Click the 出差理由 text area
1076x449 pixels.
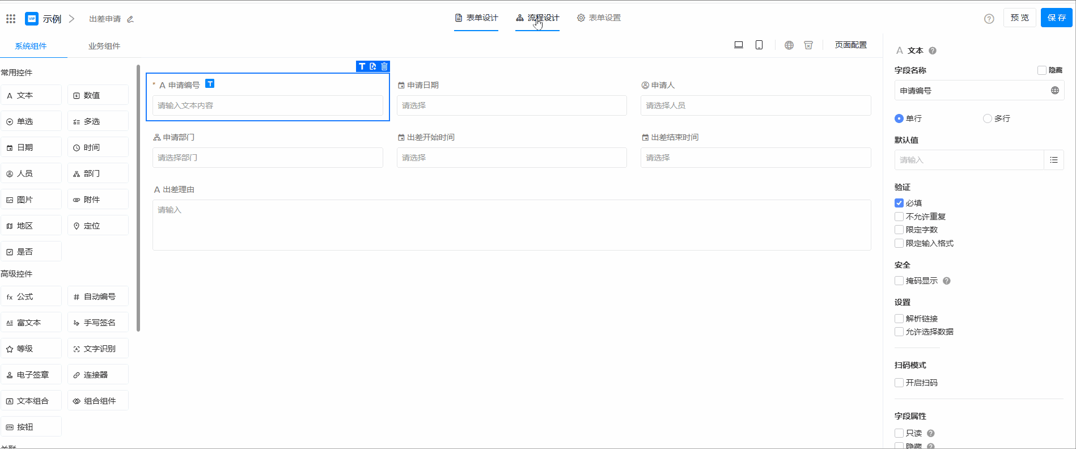pyautogui.click(x=511, y=225)
